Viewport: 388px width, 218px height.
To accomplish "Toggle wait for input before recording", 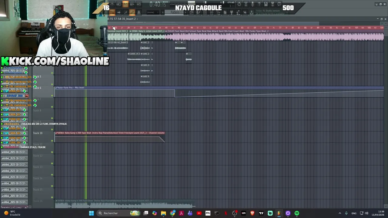I will tap(119, 4).
